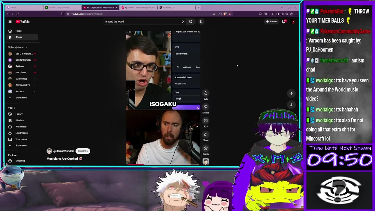Switch to relaxing atmospheric phonk tab
The width and height of the screenshot is (375, 211).
[139, 8]
